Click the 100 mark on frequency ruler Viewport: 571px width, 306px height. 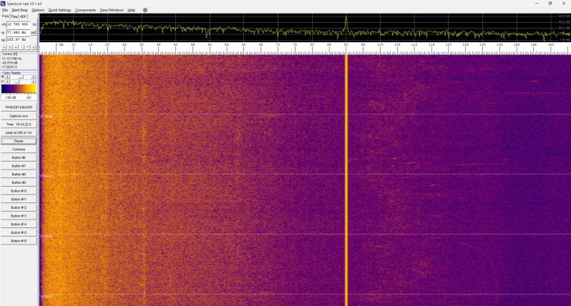(380, 44)
